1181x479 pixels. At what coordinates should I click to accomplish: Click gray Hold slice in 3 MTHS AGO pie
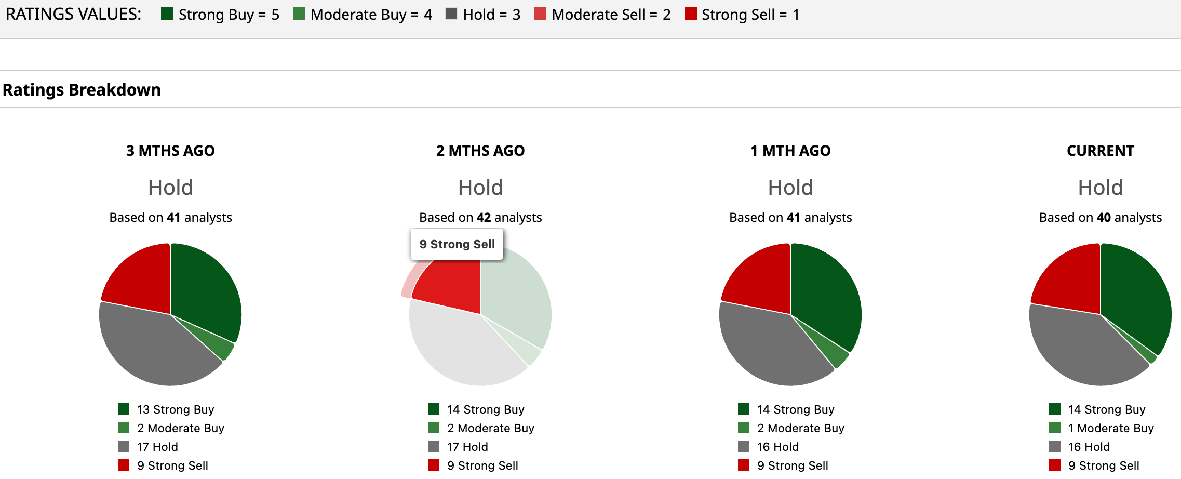[151, 348]
